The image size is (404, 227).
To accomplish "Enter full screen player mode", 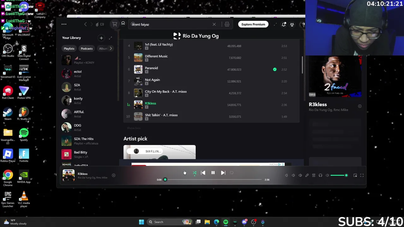I will click(362, 176).
